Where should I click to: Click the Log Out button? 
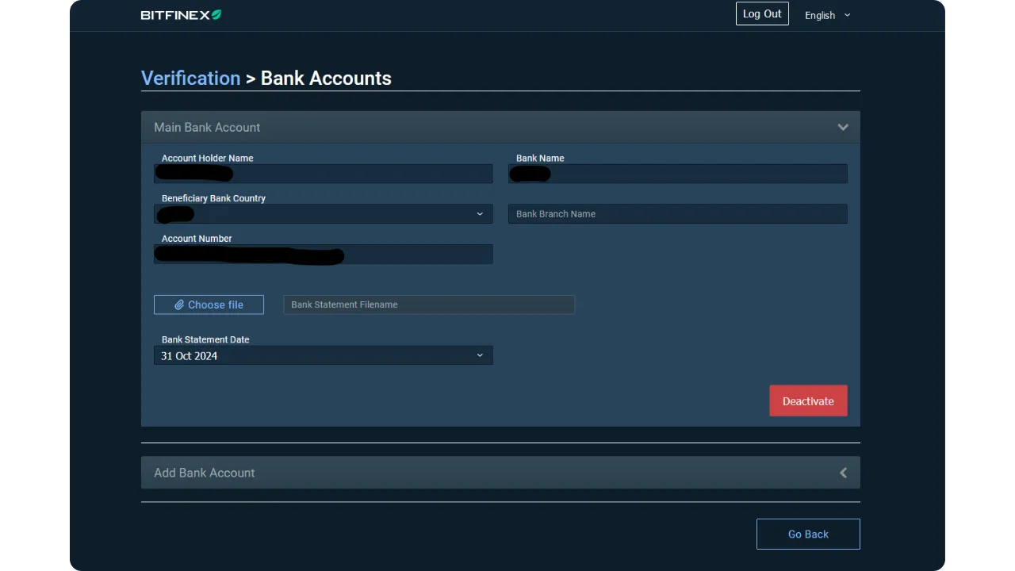click(761, 13)
